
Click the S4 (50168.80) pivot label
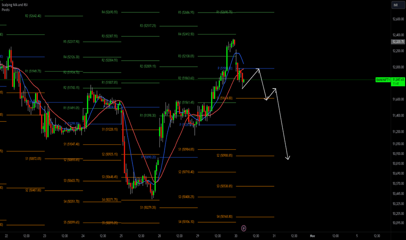pyautogui.click(x=224, y=216)
